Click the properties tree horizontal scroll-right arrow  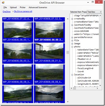point(97,88)
